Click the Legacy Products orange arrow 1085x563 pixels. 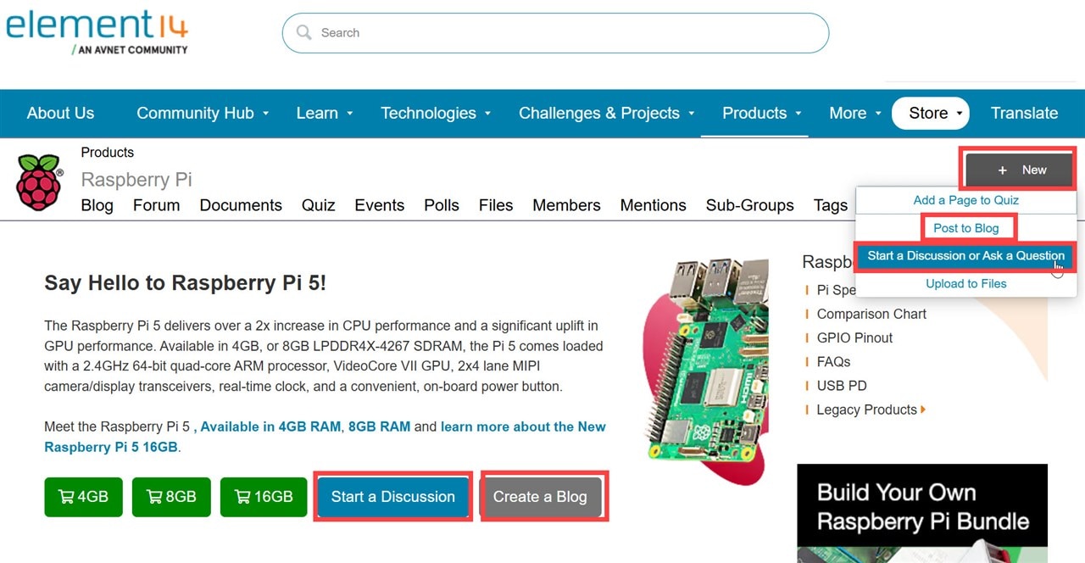point(923,410)
